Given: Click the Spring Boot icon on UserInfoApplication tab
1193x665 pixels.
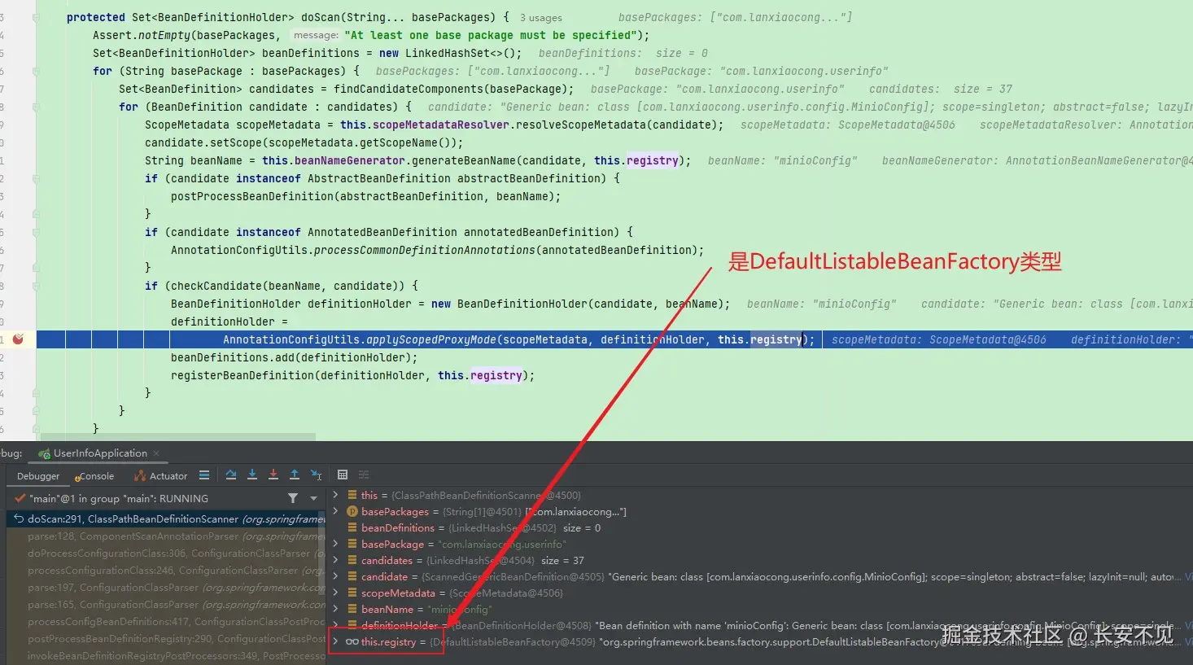Looking at the screenshot, I should [x=45, y=454].
